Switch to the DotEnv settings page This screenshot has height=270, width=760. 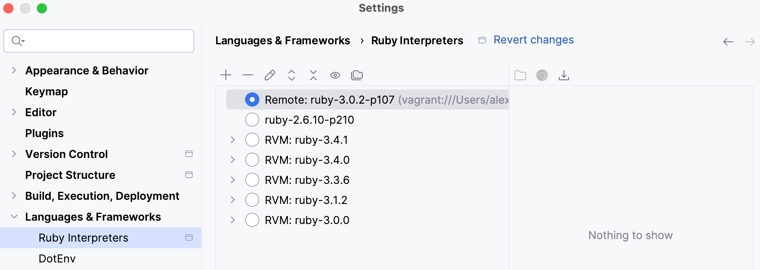(x=57, y=258)
